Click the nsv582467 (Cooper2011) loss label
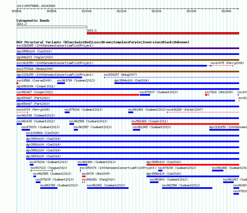The width and height of the screenshot is (247, 213). 35,92
